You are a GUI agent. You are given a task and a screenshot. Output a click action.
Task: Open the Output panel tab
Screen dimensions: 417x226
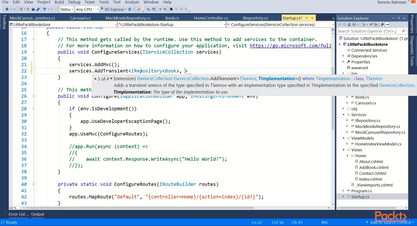coord(38,214)
